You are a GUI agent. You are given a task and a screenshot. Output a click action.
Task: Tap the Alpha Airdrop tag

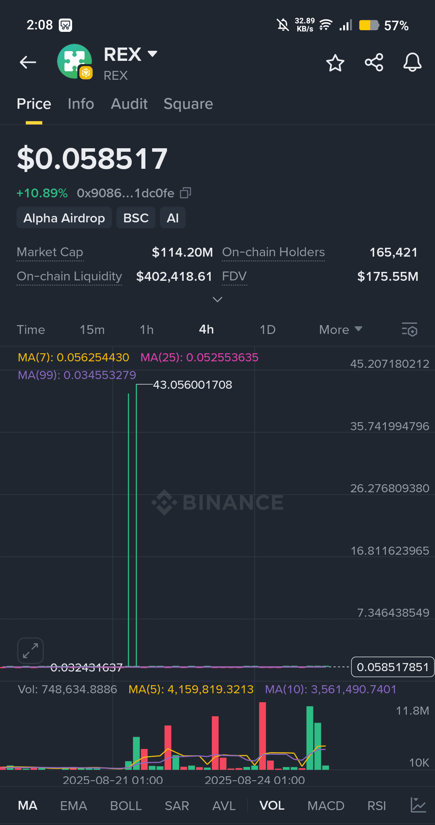tap(64, 218)
